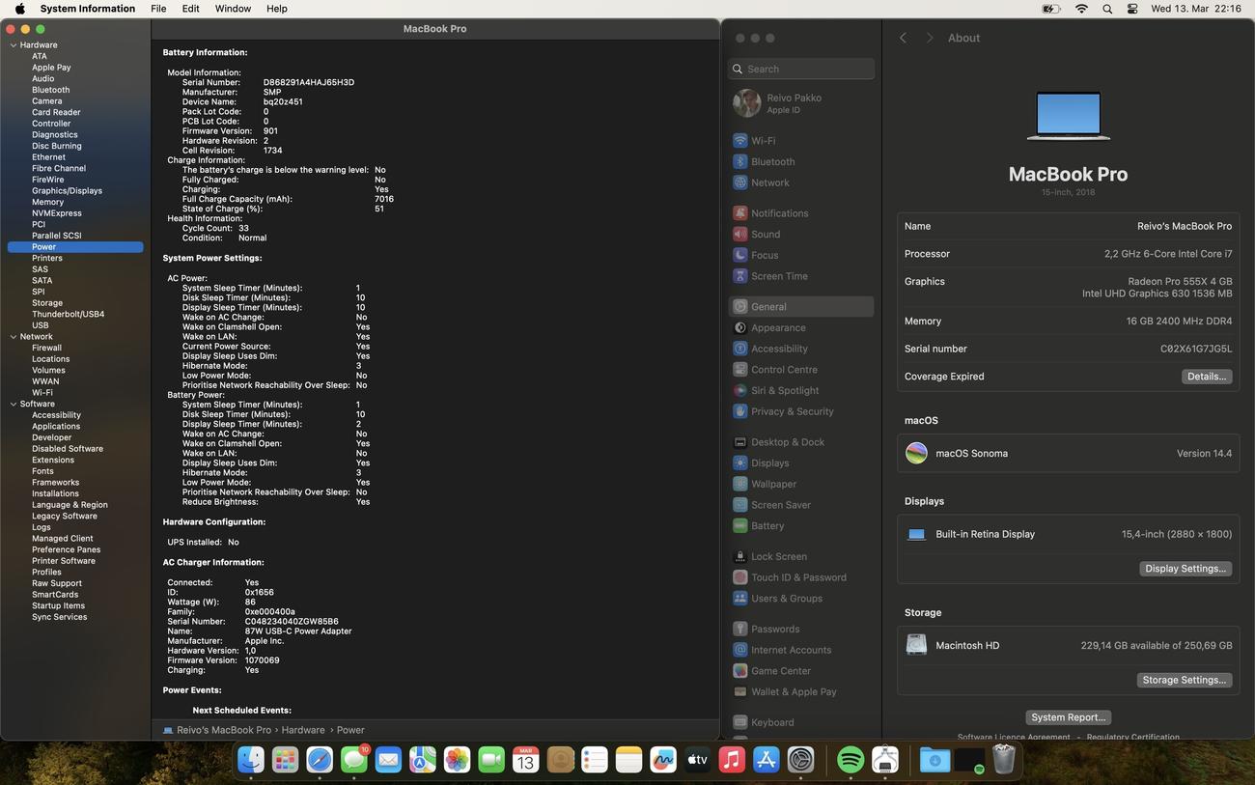Click the System Report button
1255x785 pixels.
(1068, 717)
